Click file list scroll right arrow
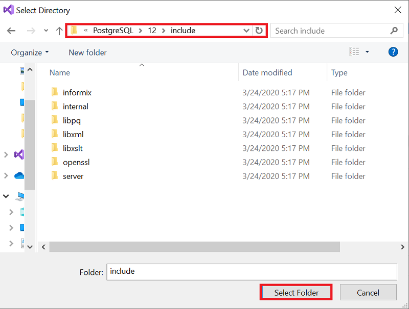Image resolution: width=409 pixels, height=309 pixels. tap(402, 247)
